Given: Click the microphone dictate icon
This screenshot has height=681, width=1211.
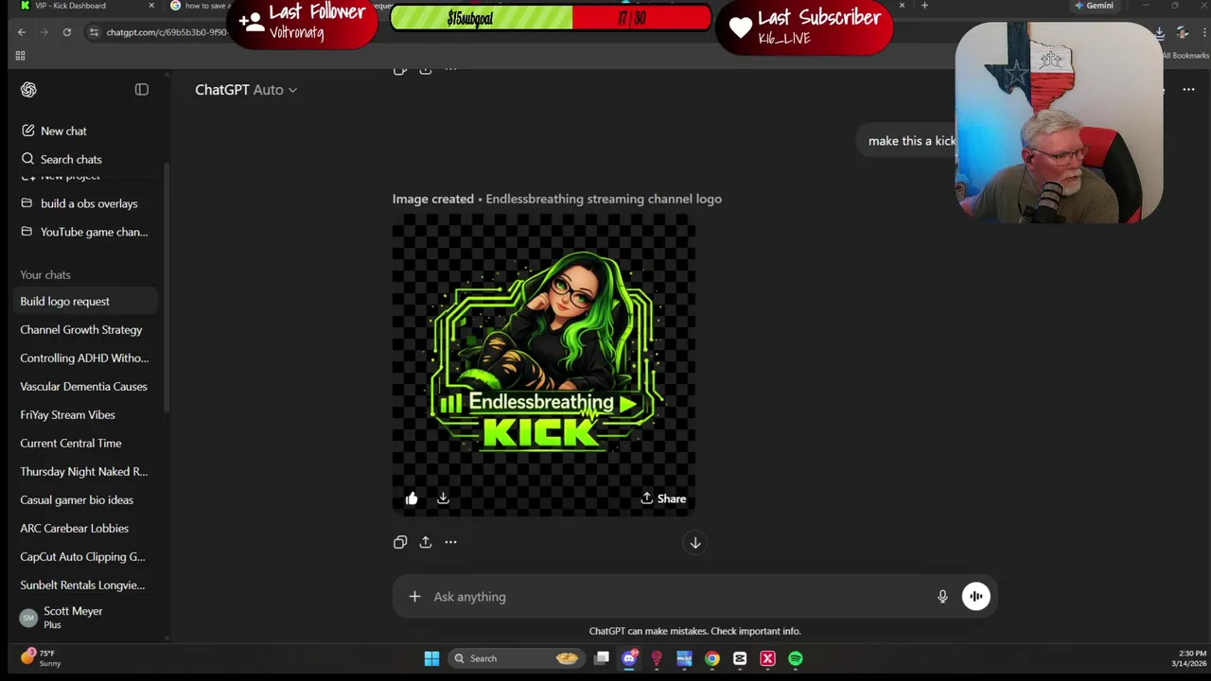Looking at the screenshot, I should coord(942,597).
